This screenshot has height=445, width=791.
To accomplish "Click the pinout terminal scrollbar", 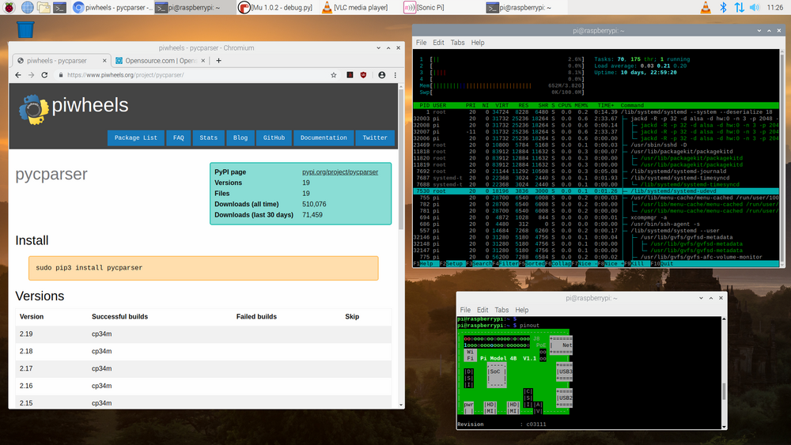I will 724,391.
